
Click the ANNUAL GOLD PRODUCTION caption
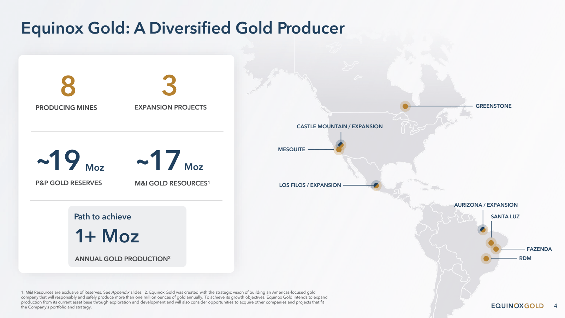tap(123, 259)
